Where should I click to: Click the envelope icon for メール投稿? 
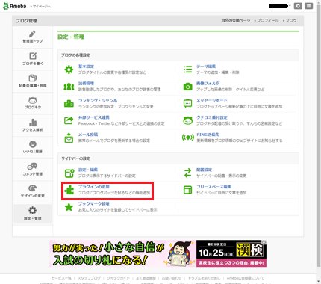coord(69,138)
